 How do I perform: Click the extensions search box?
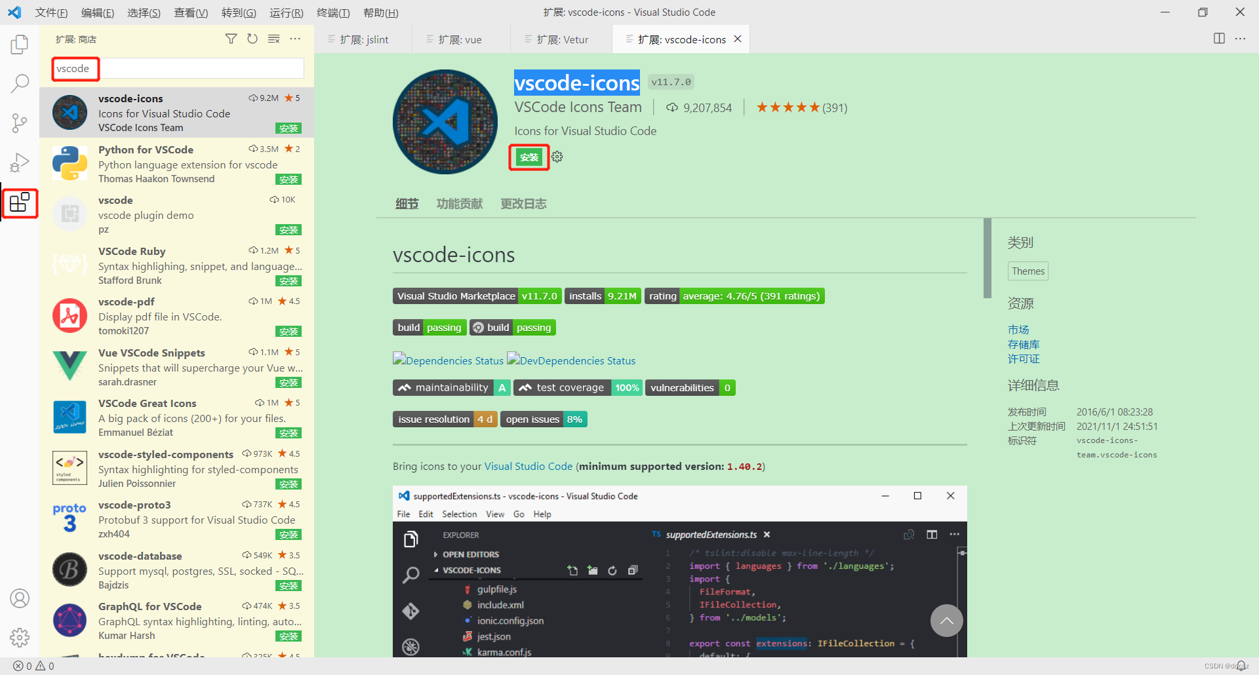pos(178,68)
